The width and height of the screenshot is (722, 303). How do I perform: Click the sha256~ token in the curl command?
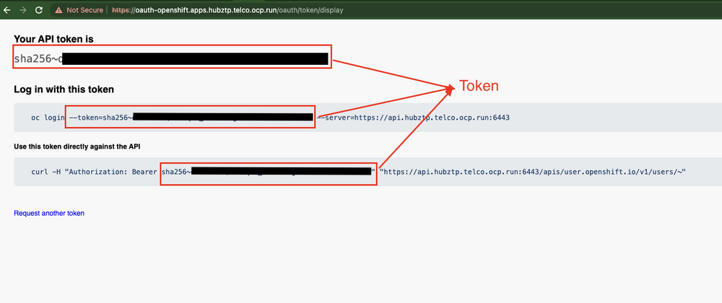tap(176, 172)
